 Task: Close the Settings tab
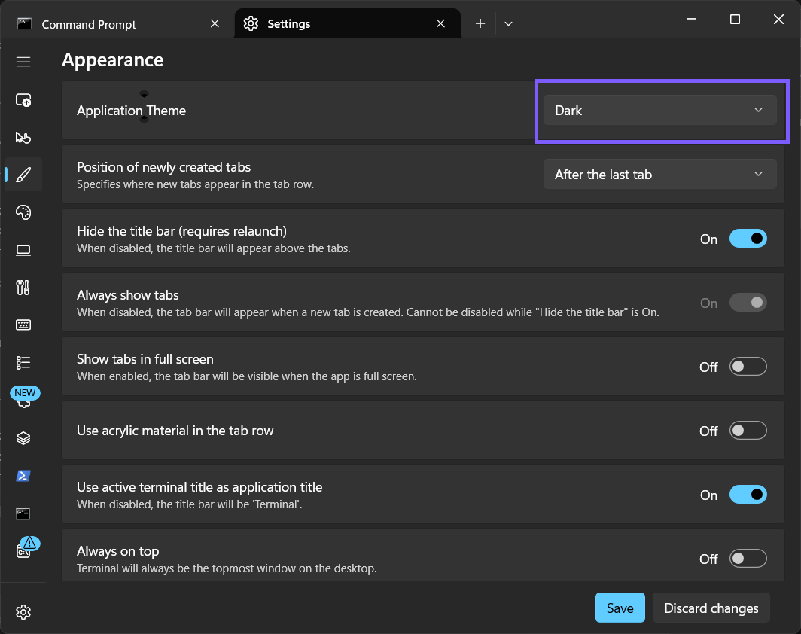pyautogui.click(x=440, y=23)
